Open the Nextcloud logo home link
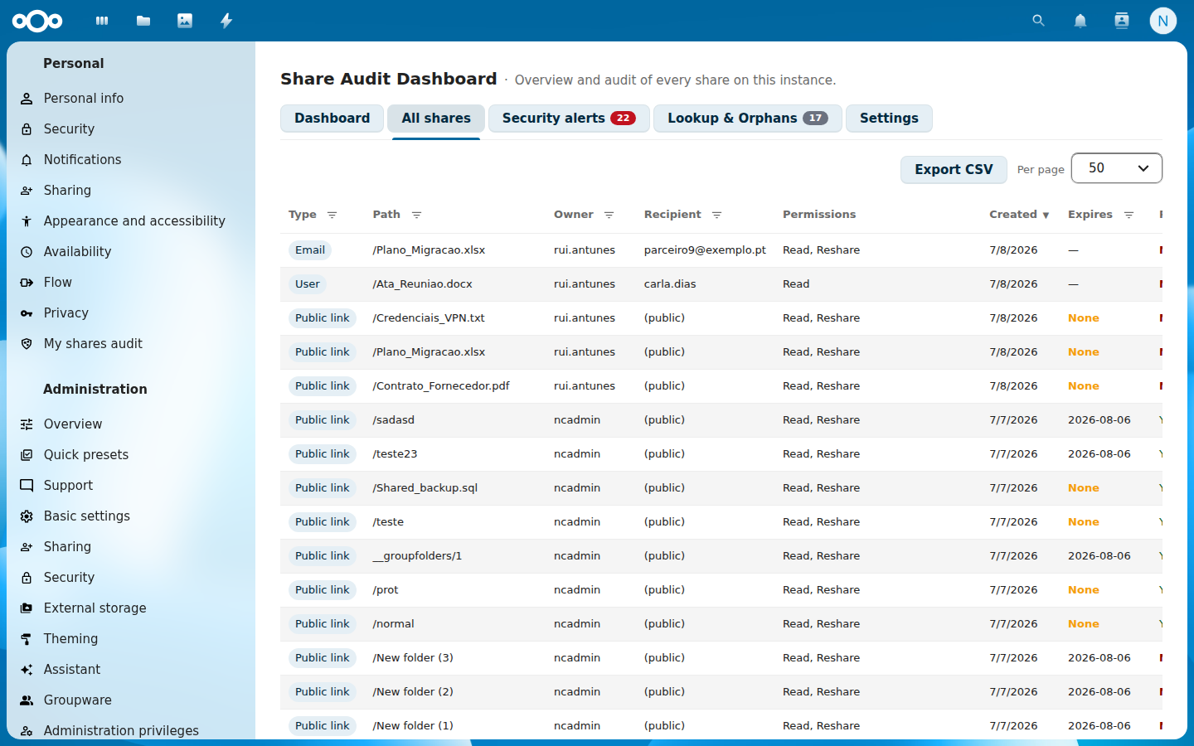The width and height of the screenshot is (1194, 746). click(37, 21)
